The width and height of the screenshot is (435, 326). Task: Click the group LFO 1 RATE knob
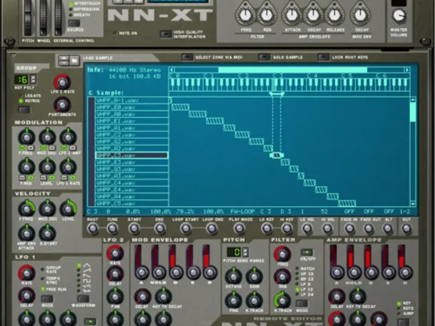tap(62, 82)
